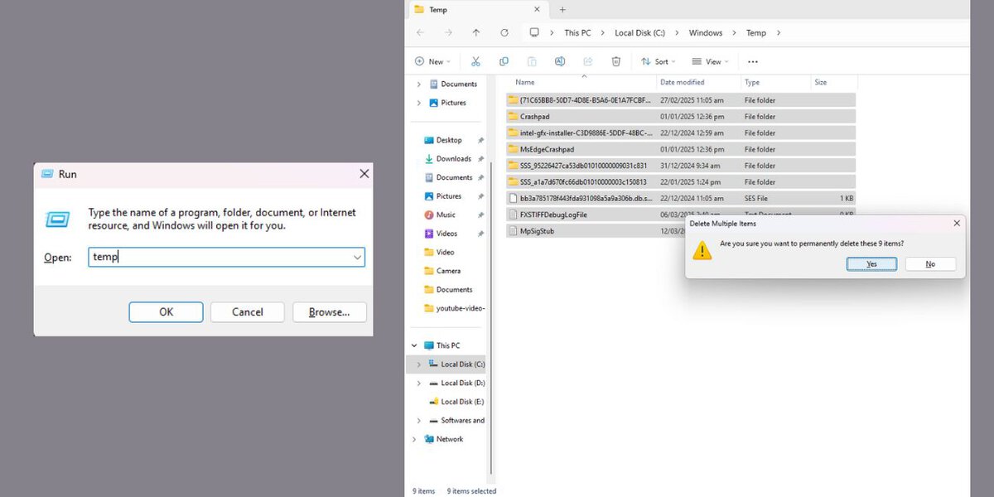This screenshot has width=994, height=497.
Task: Click the pin icon beside Music
Action: tap(481, 215)
